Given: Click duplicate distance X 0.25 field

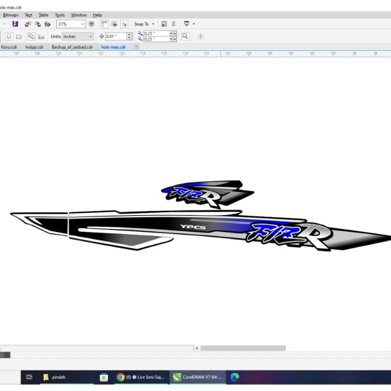Looking at the screenshot, I should (x=156, y=33).
